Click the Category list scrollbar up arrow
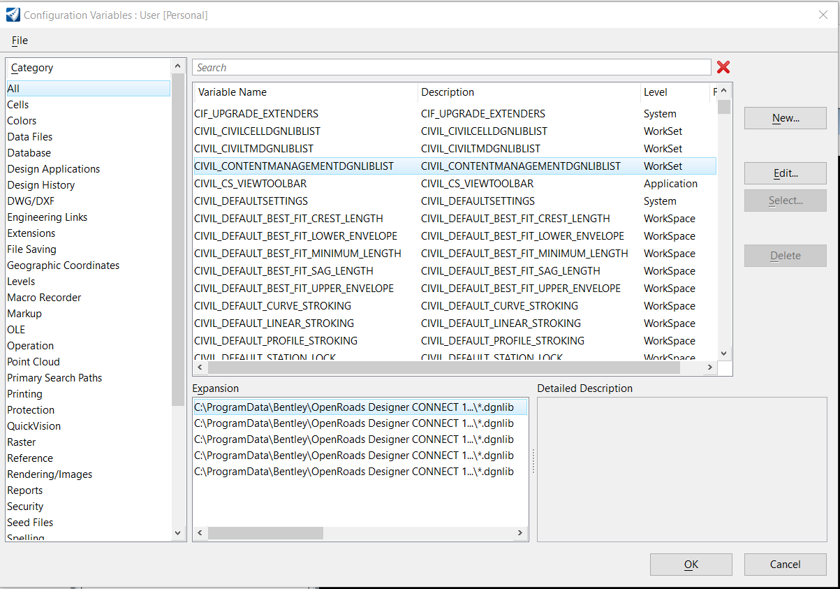This screenshot has height=589, width=840. pyautogui.click(x=178, y=66)
